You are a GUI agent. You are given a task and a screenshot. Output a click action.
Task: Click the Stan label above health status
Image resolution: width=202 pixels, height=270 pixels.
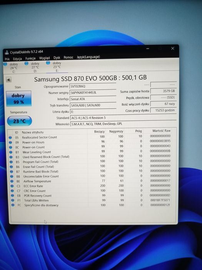(18, 87)
